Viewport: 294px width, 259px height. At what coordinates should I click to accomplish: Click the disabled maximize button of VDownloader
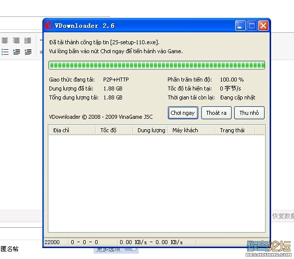[x=252, y=25]
